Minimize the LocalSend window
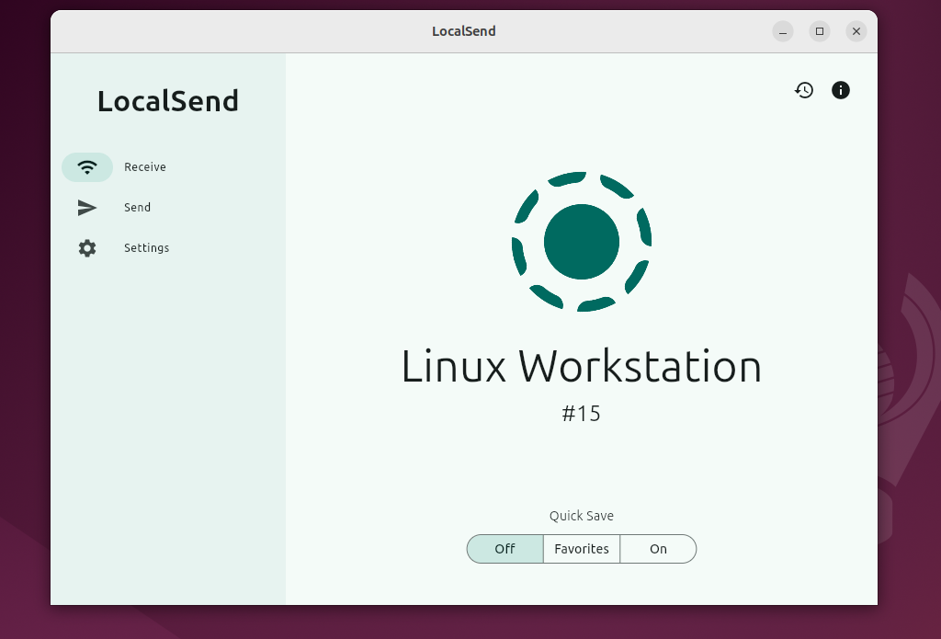 (783, 31)
